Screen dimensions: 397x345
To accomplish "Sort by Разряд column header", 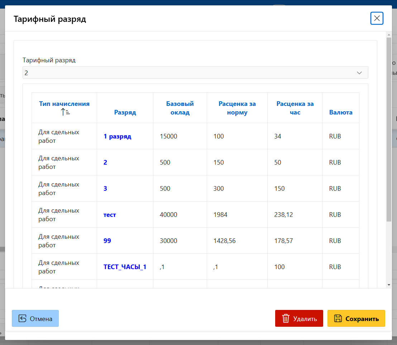I will [125, 112].
